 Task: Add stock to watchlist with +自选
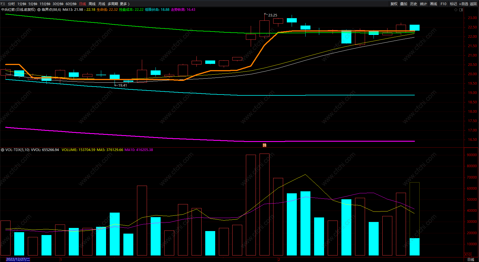click(x=464, y=4)
